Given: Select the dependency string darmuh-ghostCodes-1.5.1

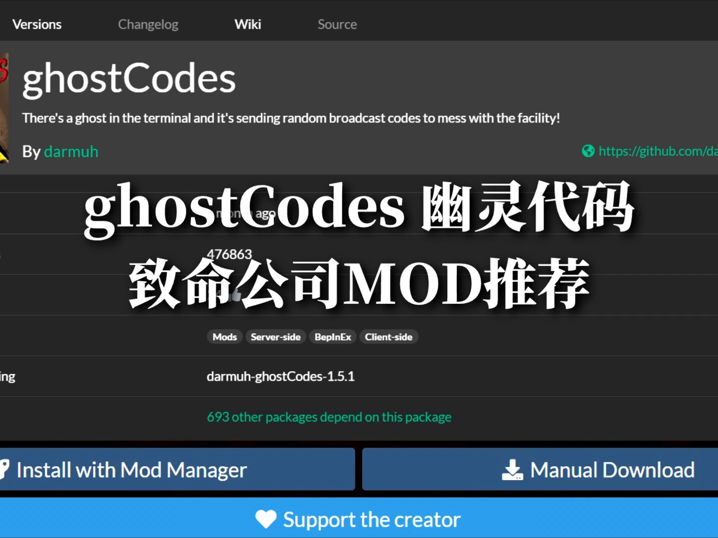Looking at the screenshot, I should (x=281, y=376).
